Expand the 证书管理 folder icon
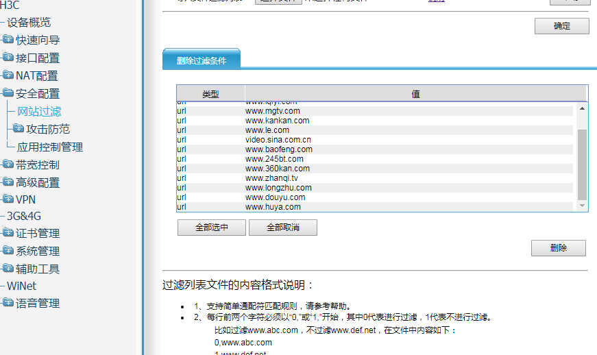597x355 pixels. coord(8,232)
